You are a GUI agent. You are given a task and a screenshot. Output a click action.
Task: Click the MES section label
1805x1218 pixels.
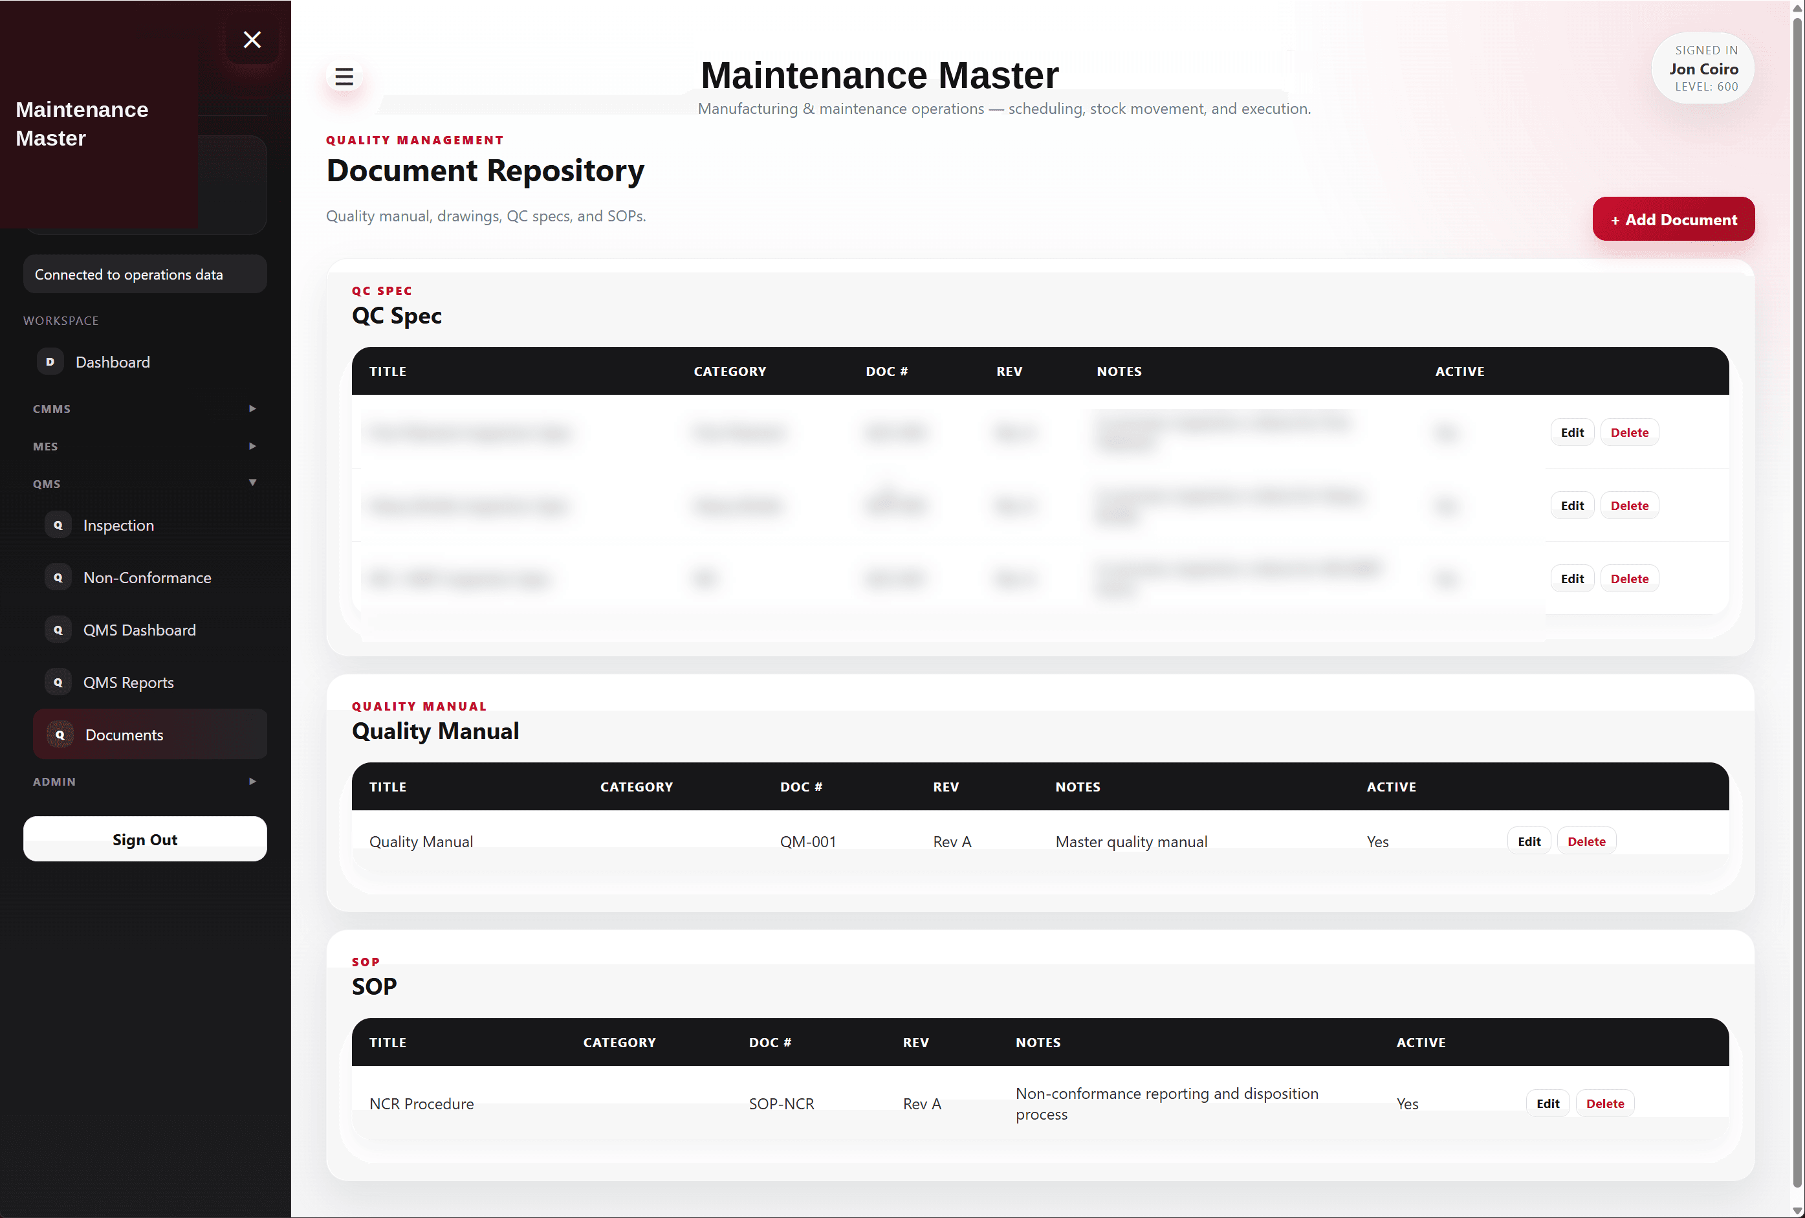(x=45, y=446)
